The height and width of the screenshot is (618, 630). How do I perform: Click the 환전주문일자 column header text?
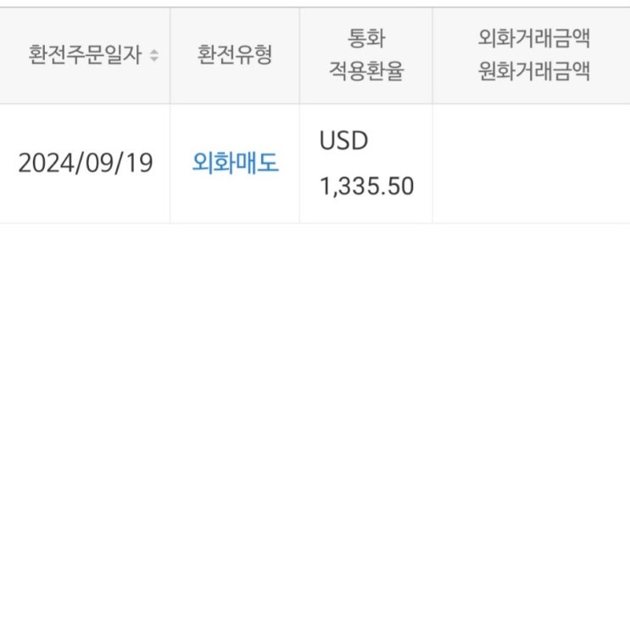pyautogui.click(x=86, y=56)
